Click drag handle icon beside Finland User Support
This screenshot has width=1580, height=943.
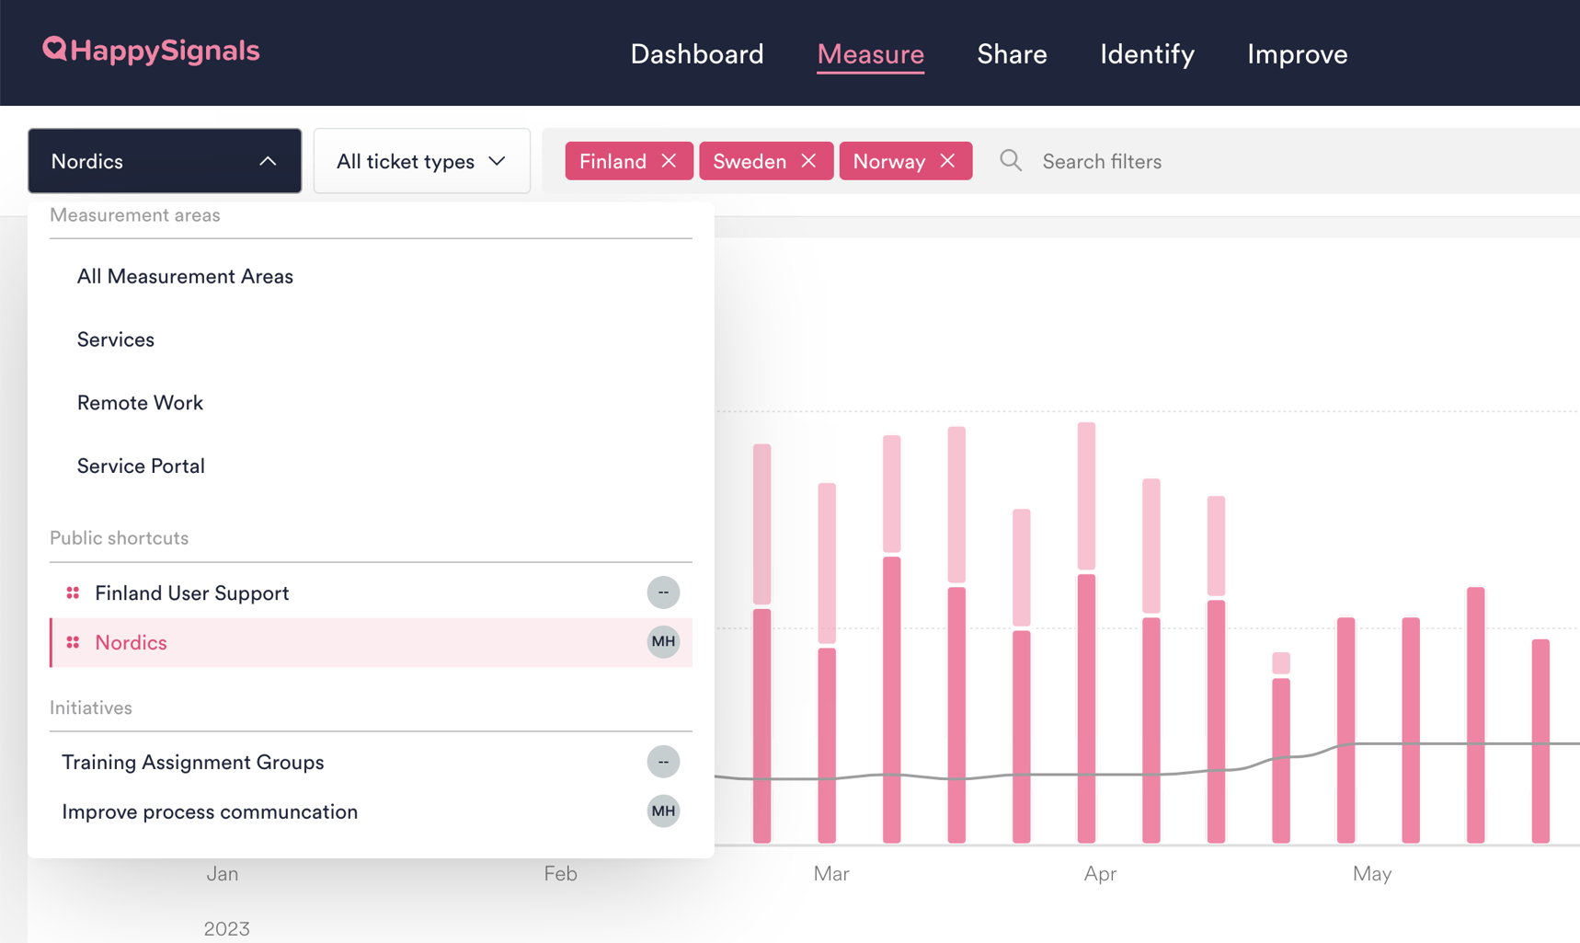73,593
